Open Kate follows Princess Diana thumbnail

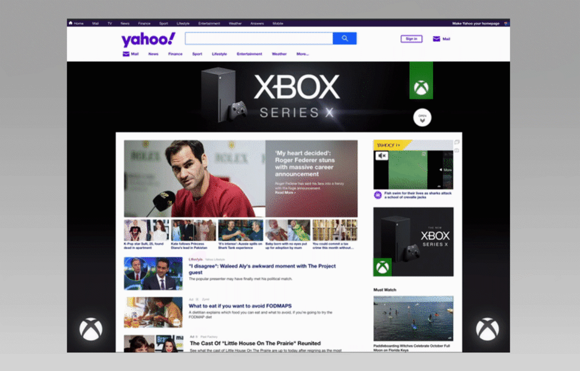point(193,230)
